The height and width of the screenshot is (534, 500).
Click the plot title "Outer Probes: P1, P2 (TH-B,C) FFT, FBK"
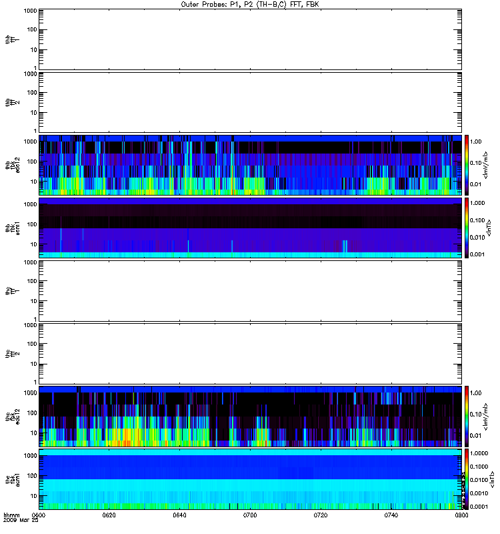(250, 4)
